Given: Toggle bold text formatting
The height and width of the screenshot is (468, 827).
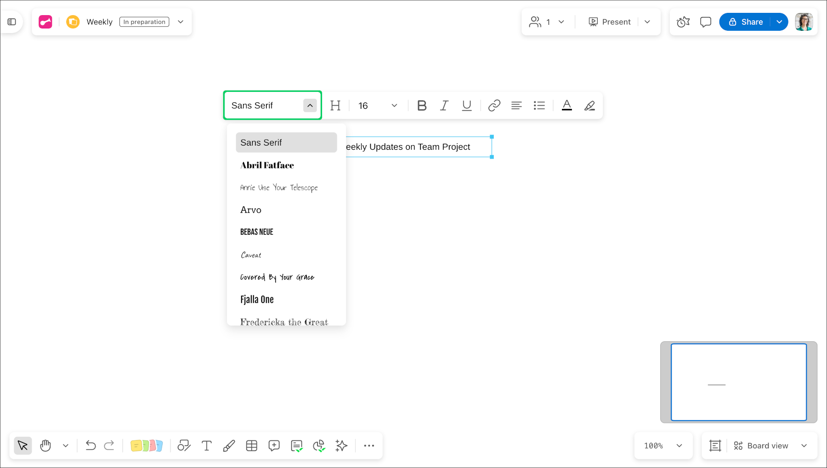Looking at the screenshot, I should [x=422, y=106].
